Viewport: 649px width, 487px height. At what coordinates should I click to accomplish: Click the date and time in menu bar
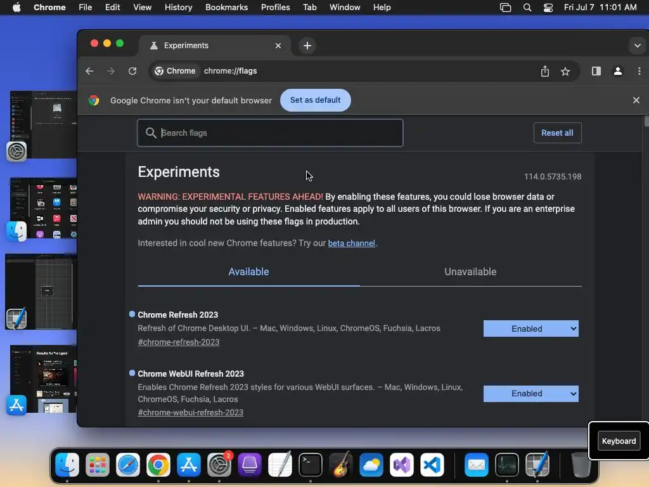(600, 8)
